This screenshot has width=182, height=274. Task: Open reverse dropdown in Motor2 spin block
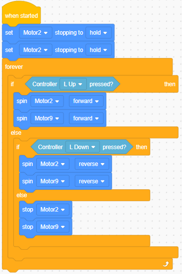coord(92,164)
